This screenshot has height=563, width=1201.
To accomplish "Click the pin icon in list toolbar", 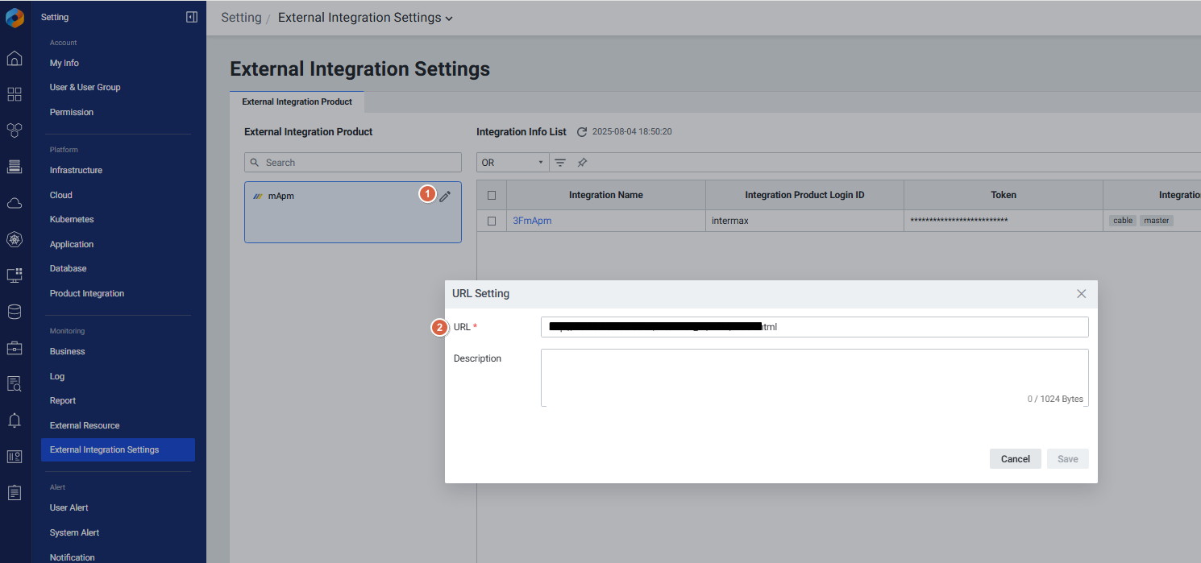I will [x=582, y=163].
